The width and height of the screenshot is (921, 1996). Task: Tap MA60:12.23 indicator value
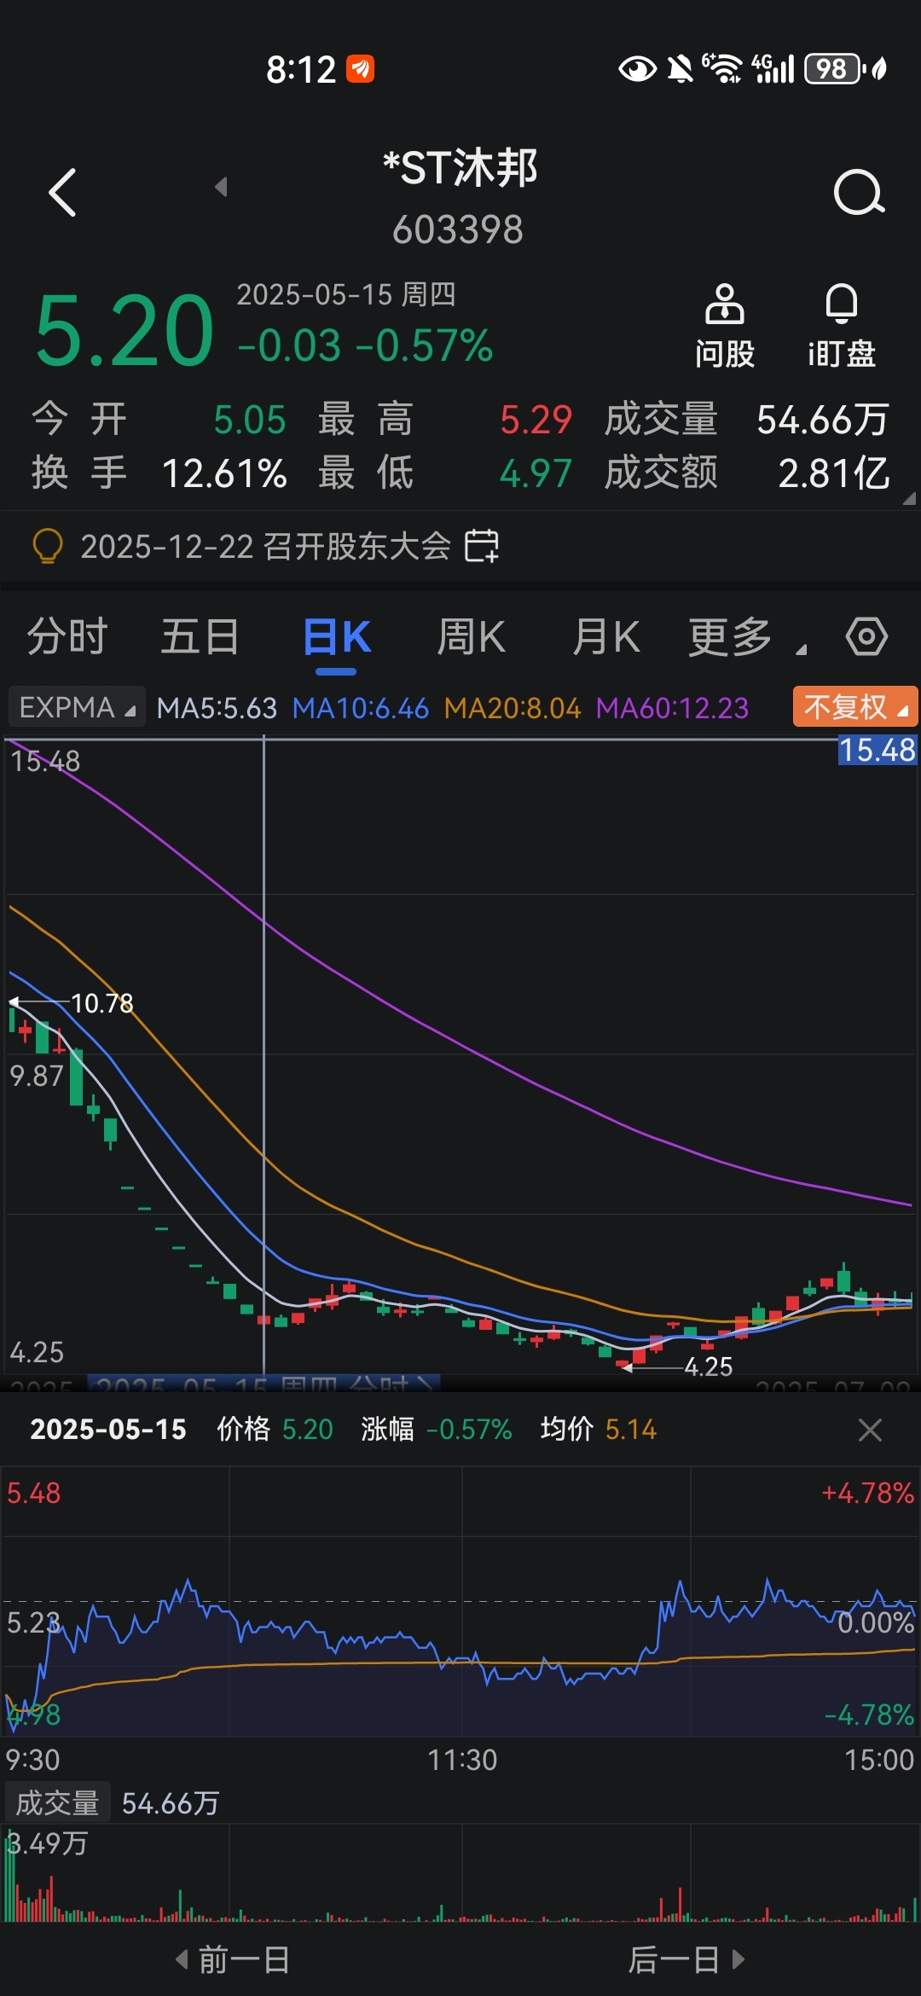672,708
